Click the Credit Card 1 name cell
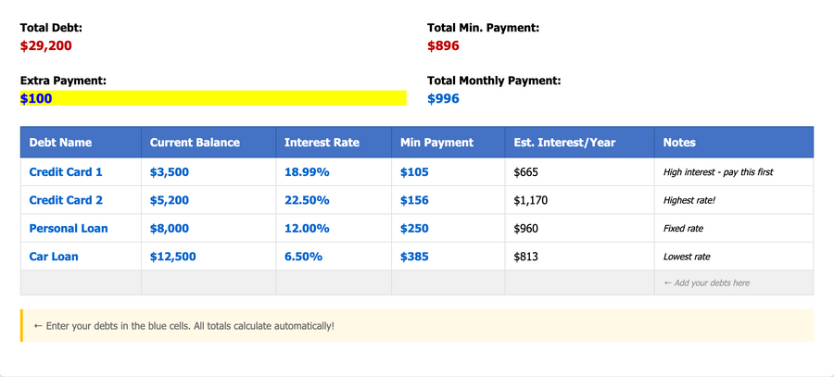 tap(81, 172)
